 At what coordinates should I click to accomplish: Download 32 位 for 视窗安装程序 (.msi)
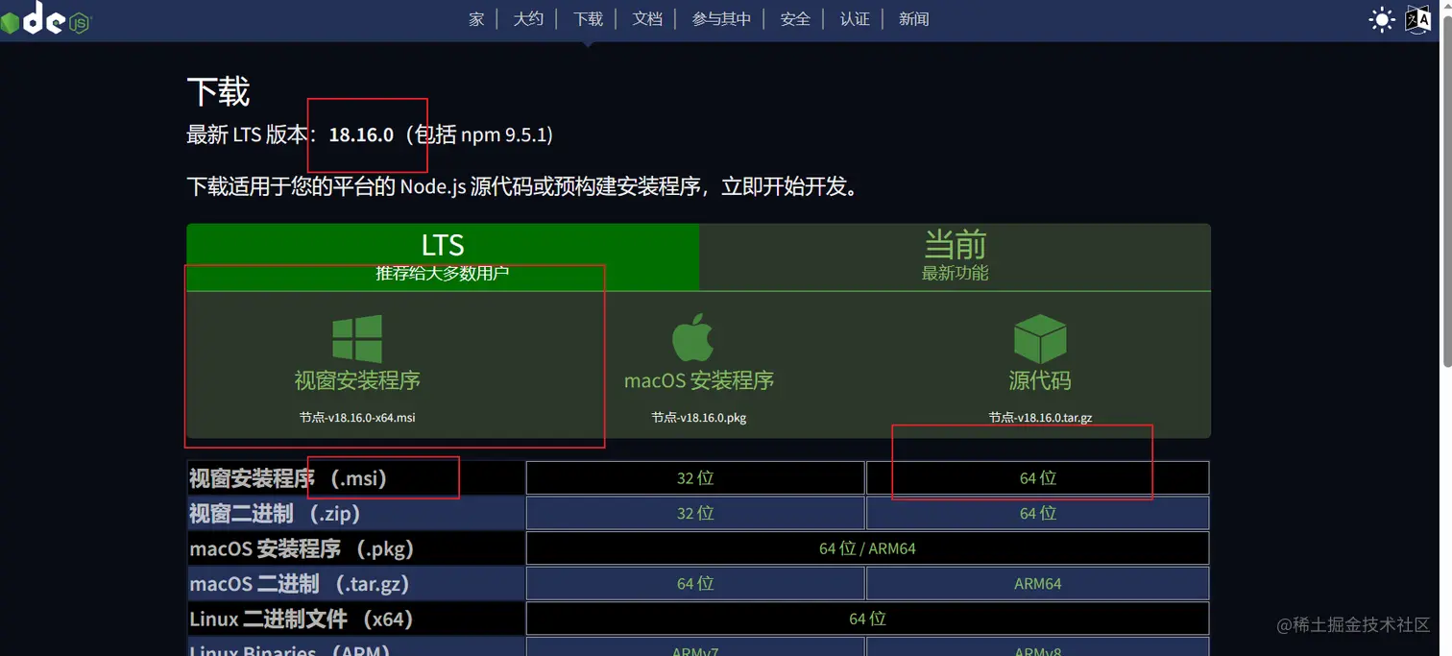pos(695,478)
